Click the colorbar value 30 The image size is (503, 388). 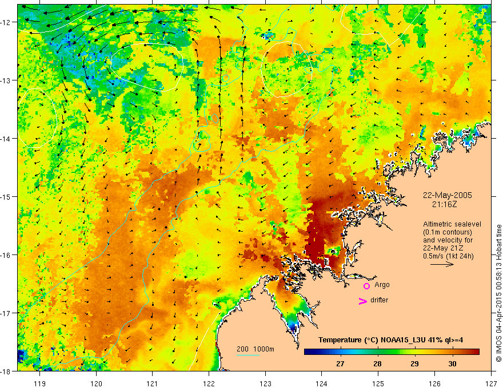point(452,363)
